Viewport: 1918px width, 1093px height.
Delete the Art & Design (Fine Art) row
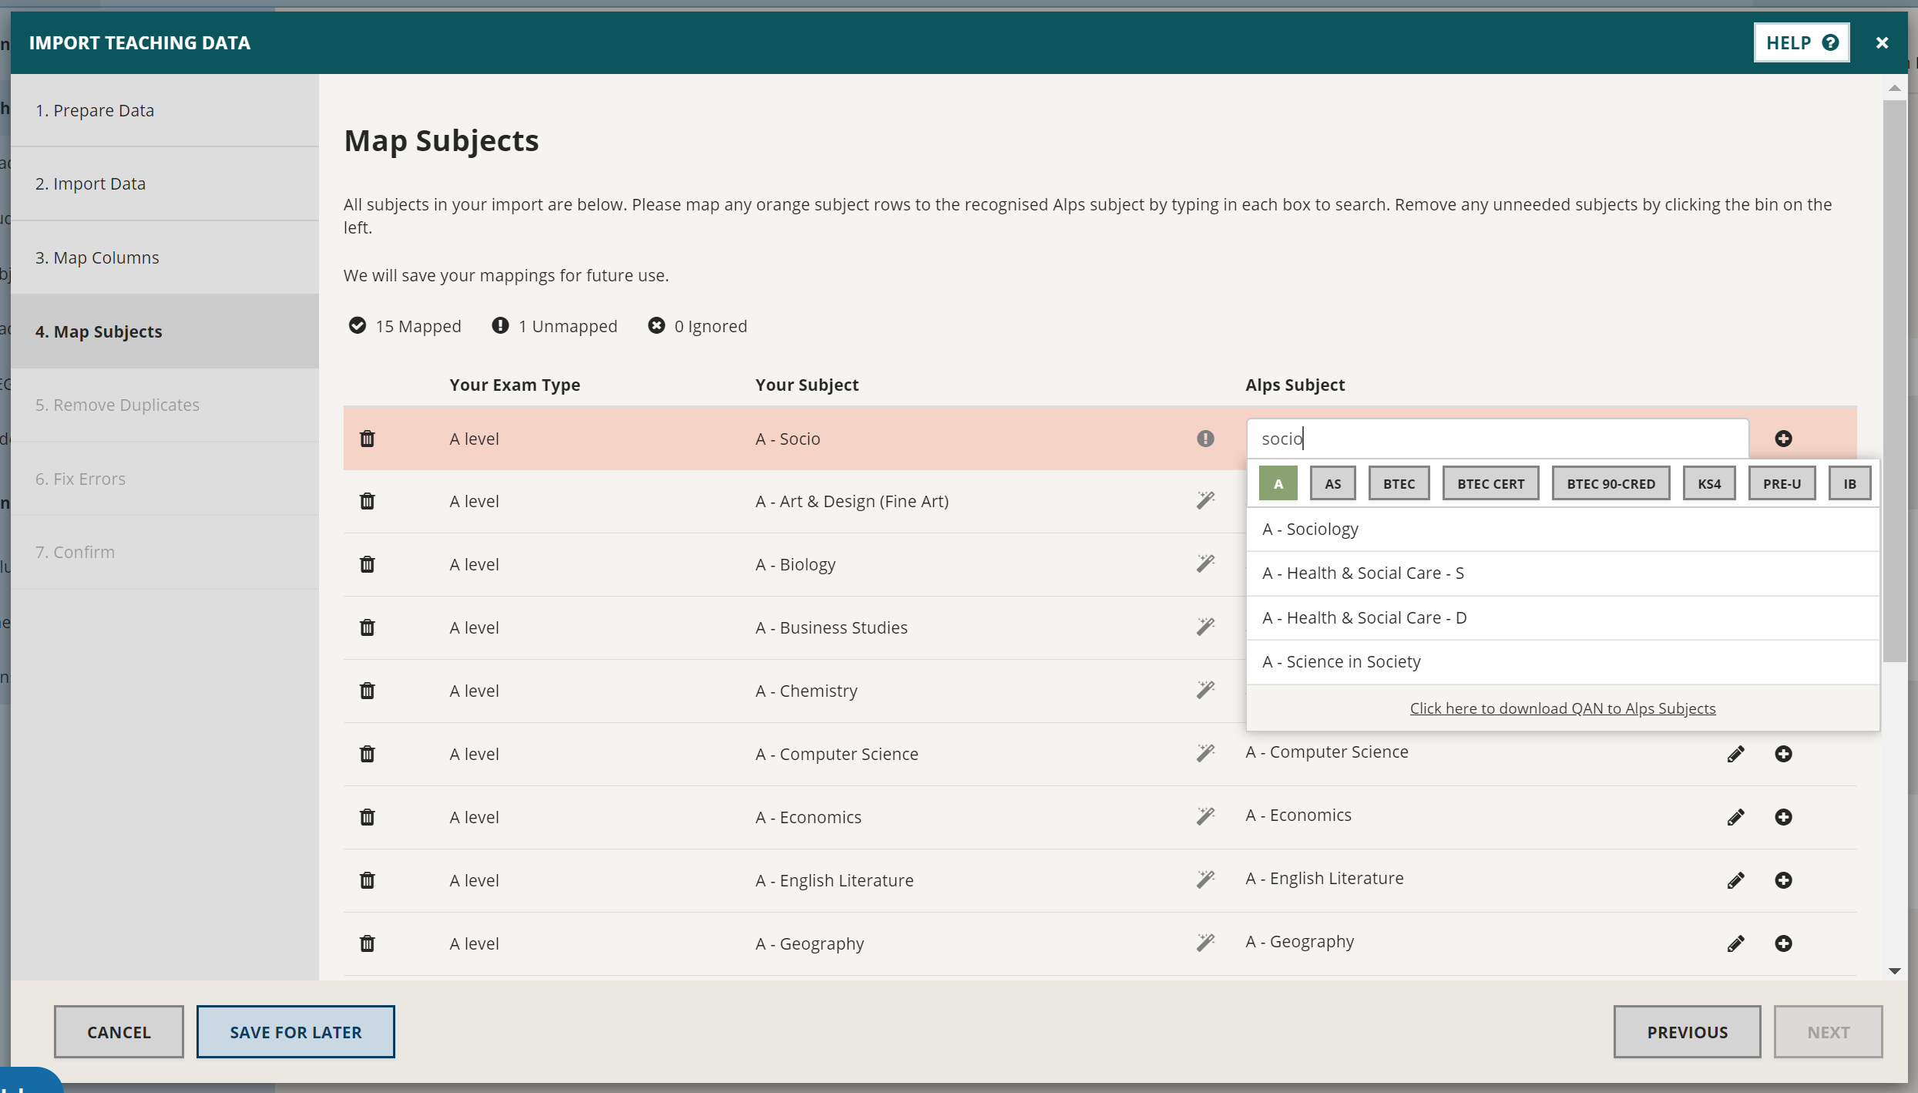[x=367, y=501]
